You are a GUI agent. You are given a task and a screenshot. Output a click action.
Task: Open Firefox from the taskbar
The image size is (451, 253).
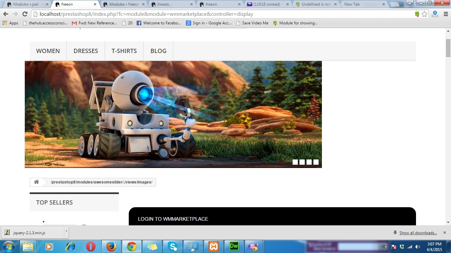click(x=111, y=246)
